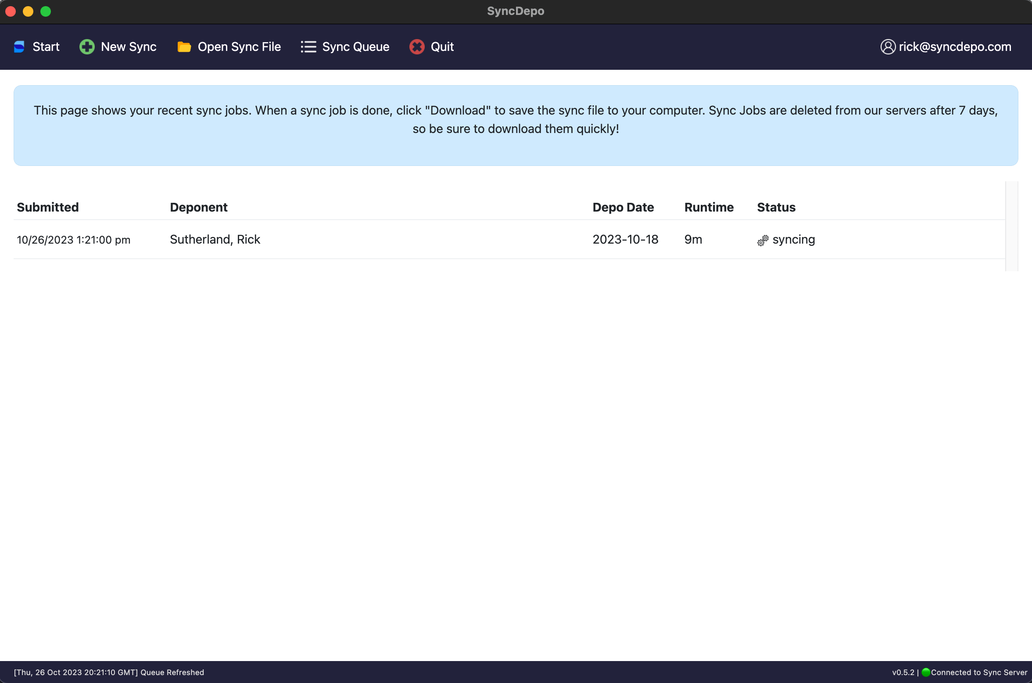
Task: Click the Submitted column header to sort
Action: tap(48, 207)
